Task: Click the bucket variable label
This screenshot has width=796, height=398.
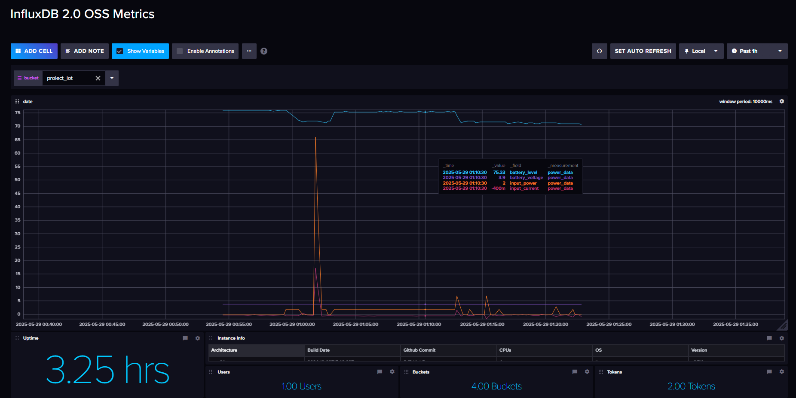Action: pos(28,78)
